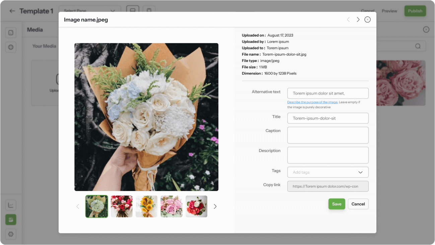The height and width of the screenshot is (245, 435).
Task: Open the analytics chart sidebar icon
Action: (11, 205)
